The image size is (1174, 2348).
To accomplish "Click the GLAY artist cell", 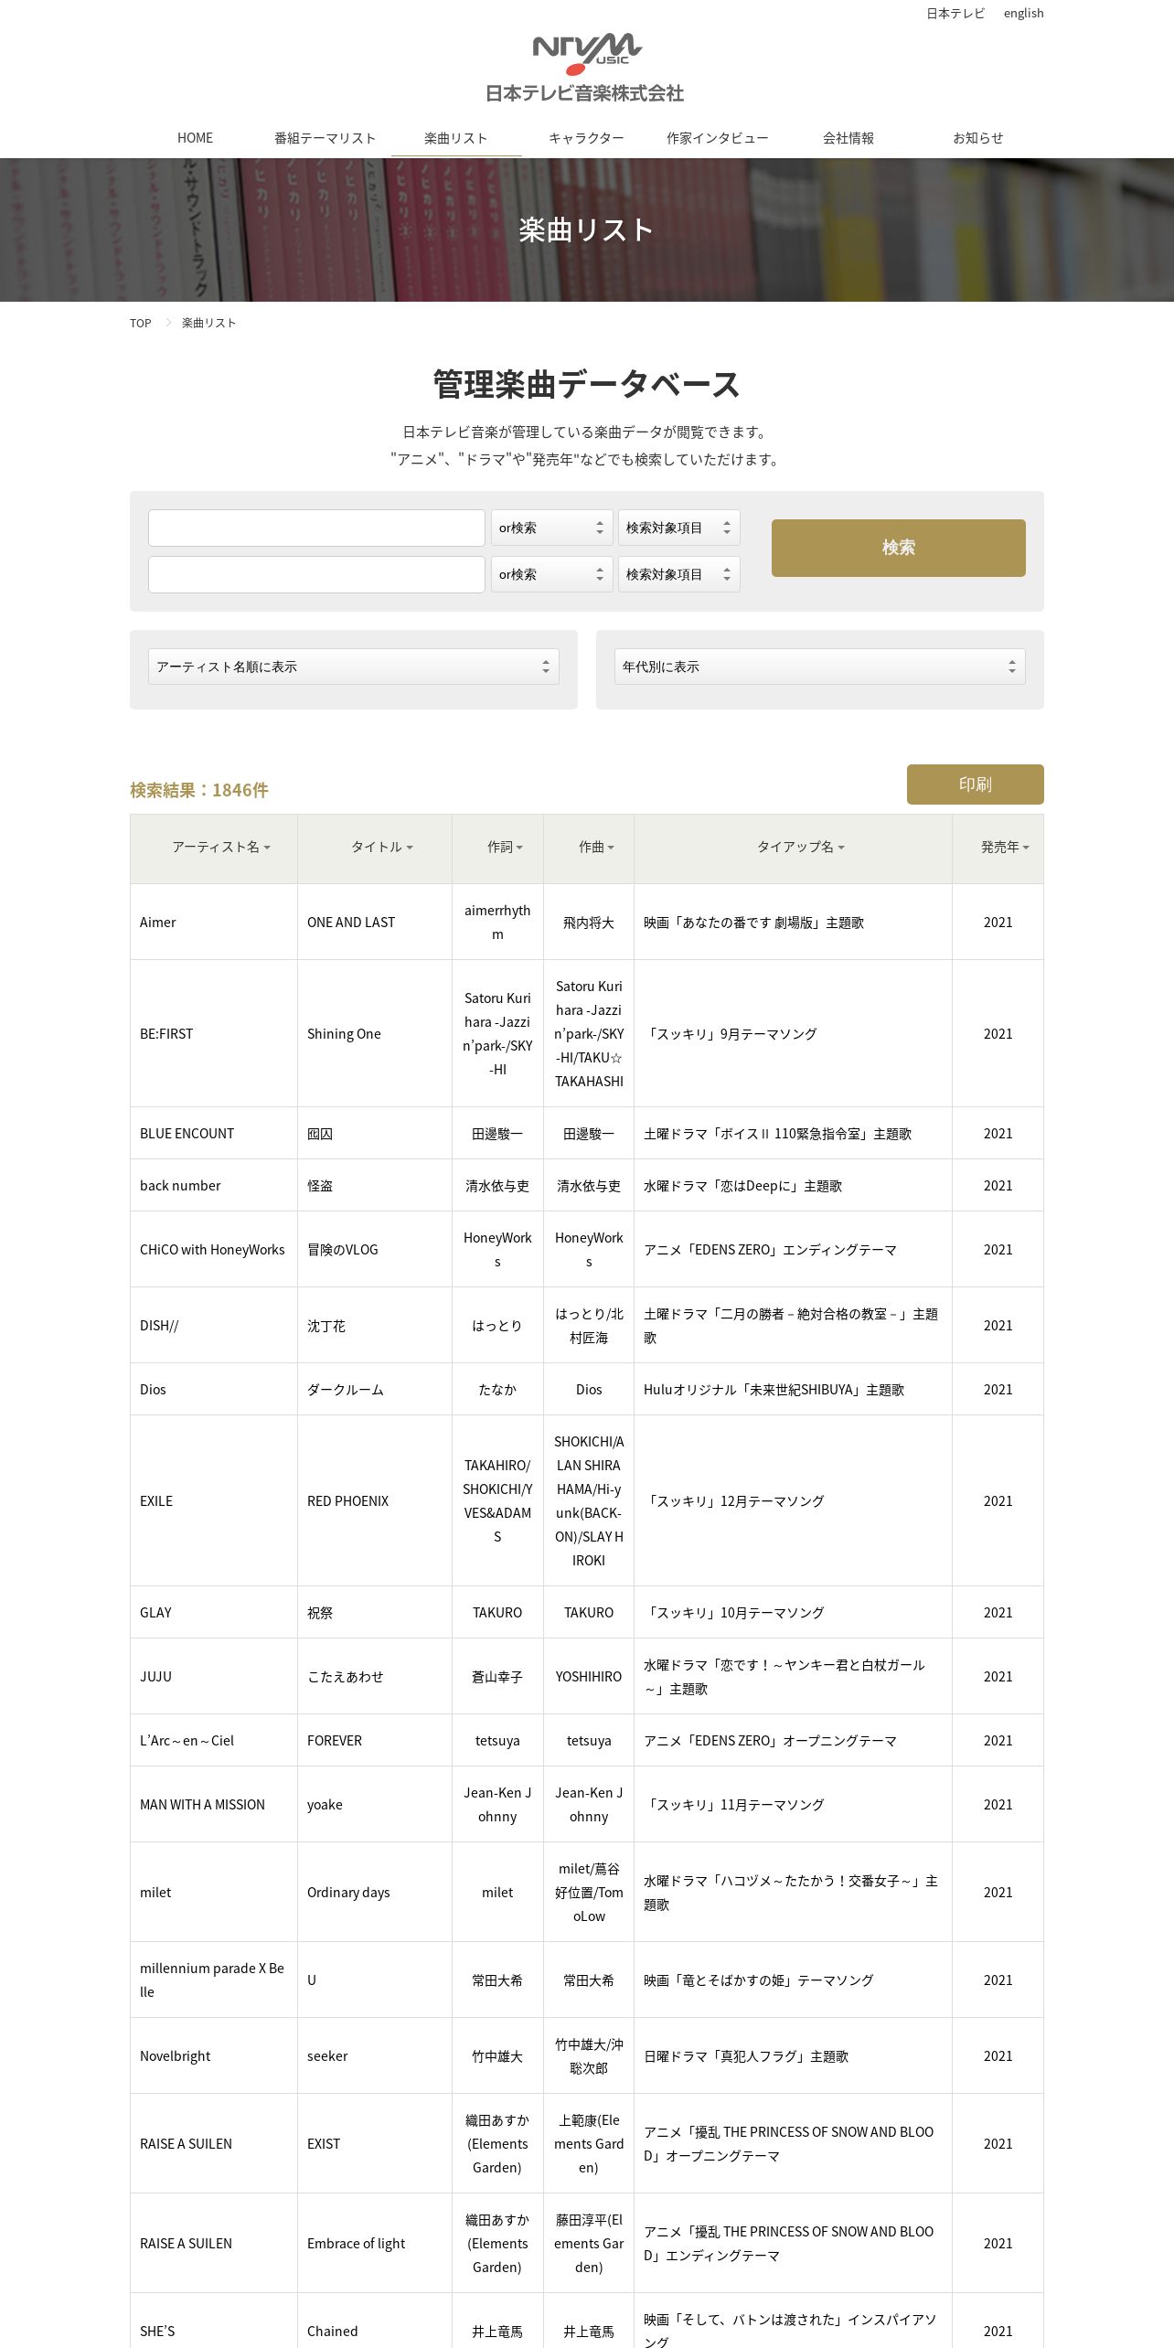I will 214,1613.
